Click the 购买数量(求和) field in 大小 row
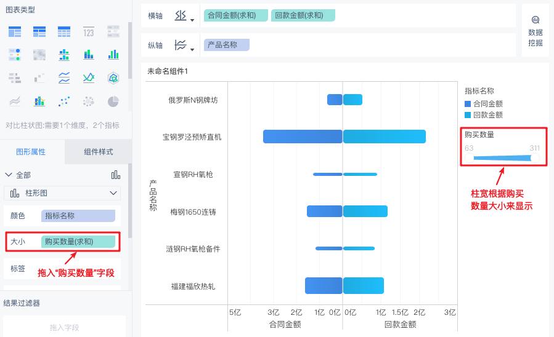Viewport: 554px width, 337px height. 78,242
